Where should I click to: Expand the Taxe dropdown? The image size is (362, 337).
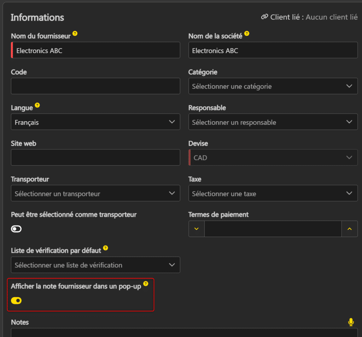coord(273,194)
